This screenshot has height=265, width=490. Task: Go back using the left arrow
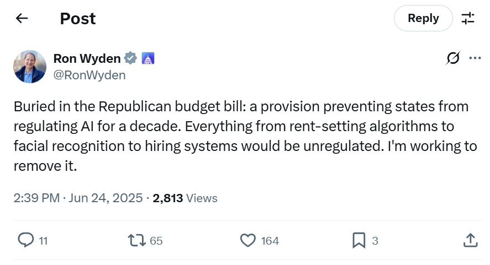(22, 19)
